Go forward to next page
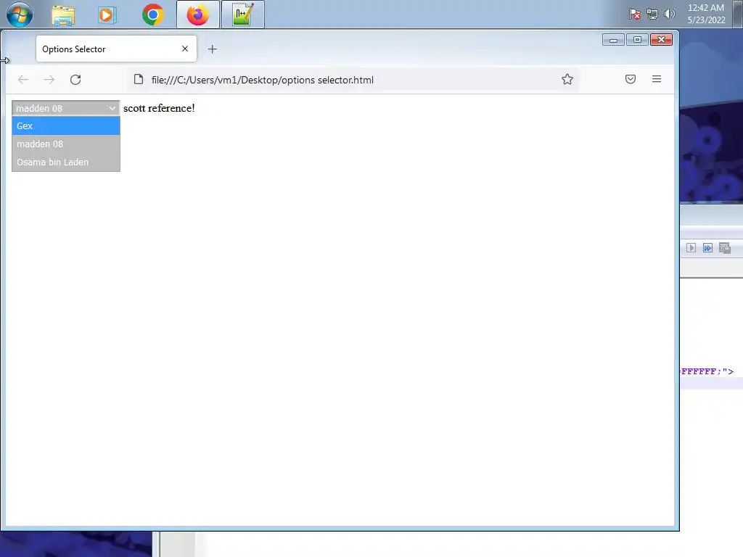The width and height of the screenshot is (743, 557). point(49,80)
